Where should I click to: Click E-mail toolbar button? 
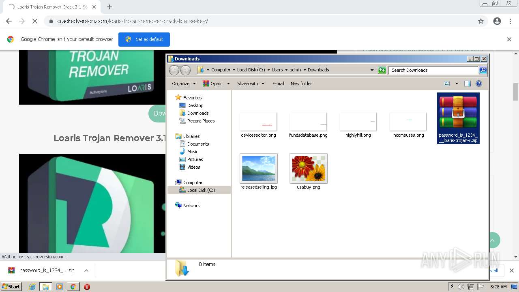coord(278,84)
